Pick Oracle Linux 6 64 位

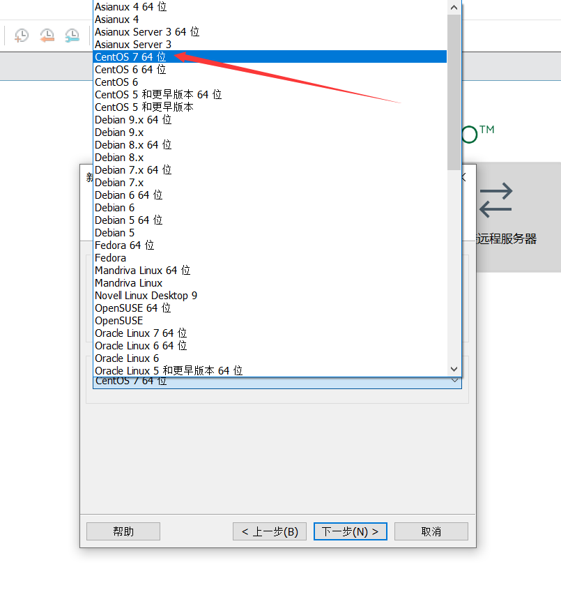tap(270, 346)
